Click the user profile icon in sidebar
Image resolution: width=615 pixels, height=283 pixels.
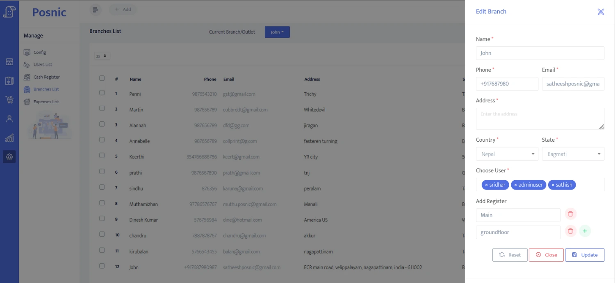pos(9,119)
